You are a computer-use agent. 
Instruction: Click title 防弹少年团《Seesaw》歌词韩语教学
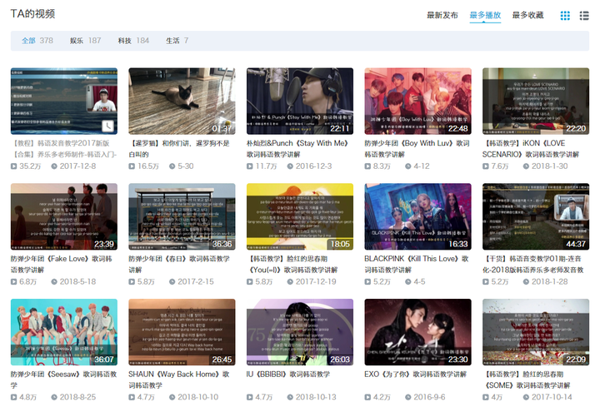point(63,380)
